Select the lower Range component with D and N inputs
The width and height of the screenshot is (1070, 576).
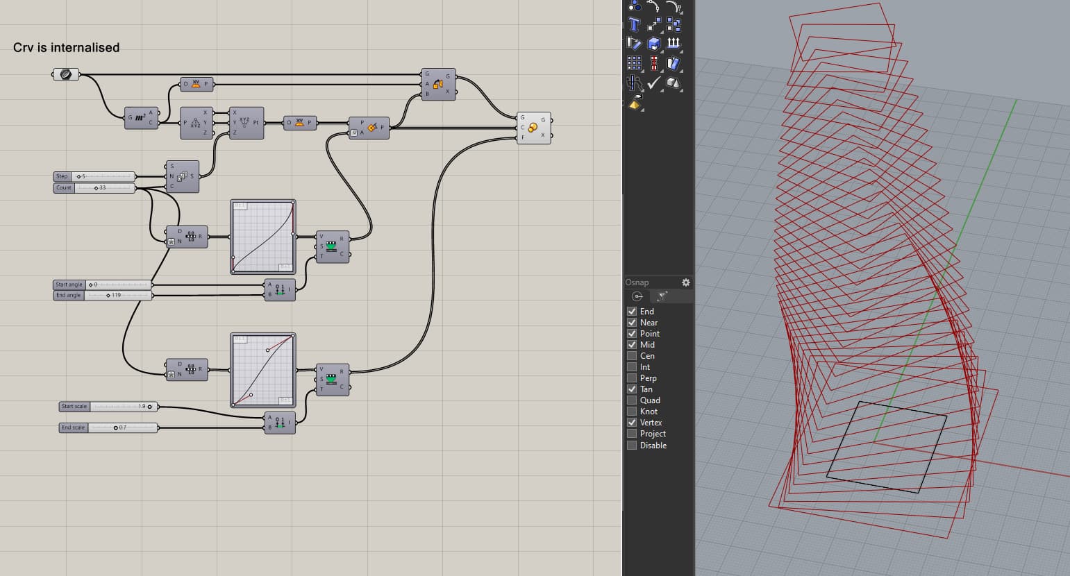187,369
